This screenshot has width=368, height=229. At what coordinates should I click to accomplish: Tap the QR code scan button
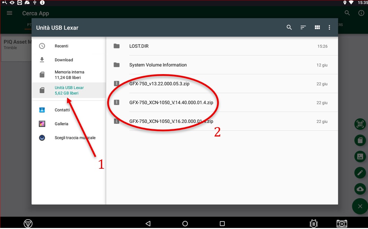point(360,124)
